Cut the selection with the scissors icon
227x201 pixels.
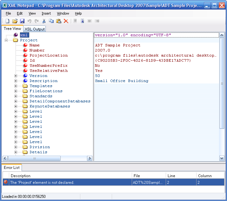pyautogui.click(x=44, y=21)
